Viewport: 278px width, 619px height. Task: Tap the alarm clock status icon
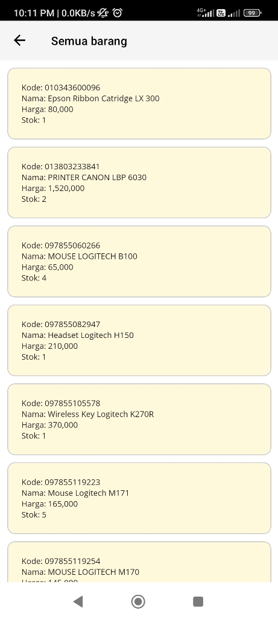[x=117, y=13]
